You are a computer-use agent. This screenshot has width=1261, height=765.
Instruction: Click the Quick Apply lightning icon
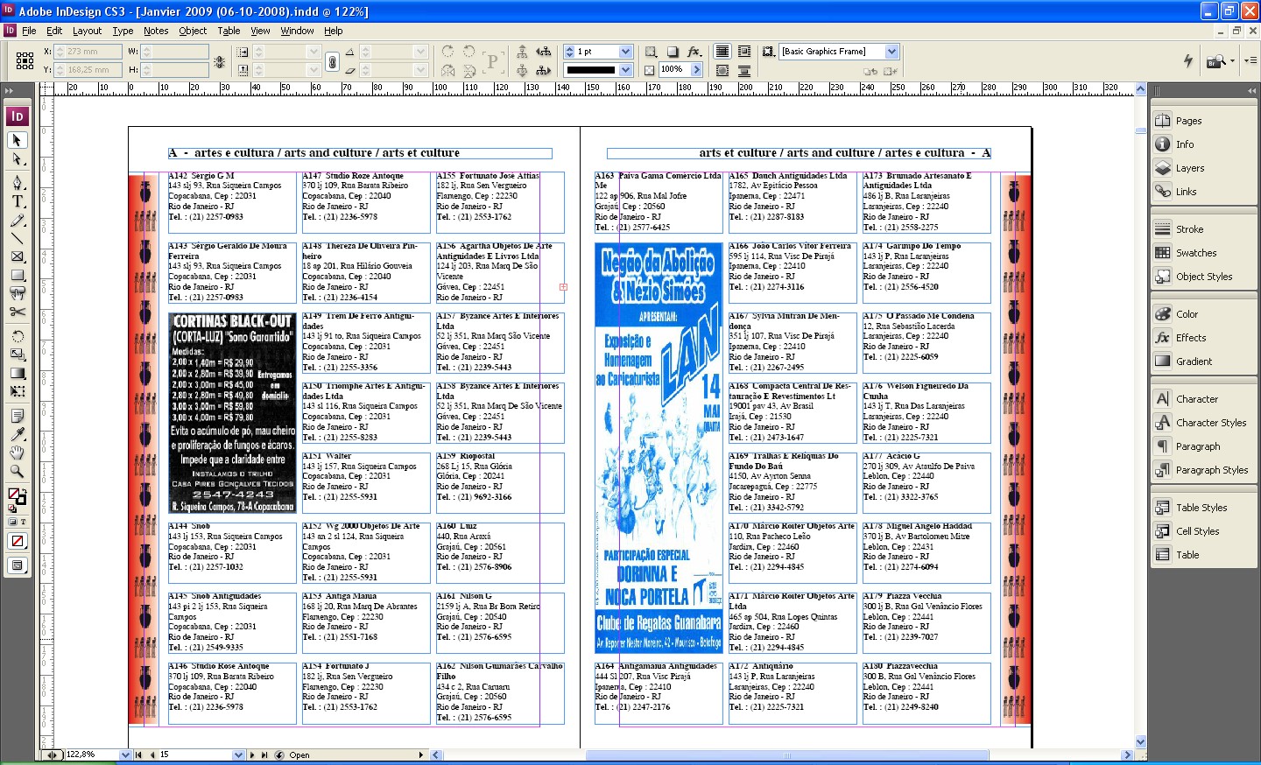1188,60
